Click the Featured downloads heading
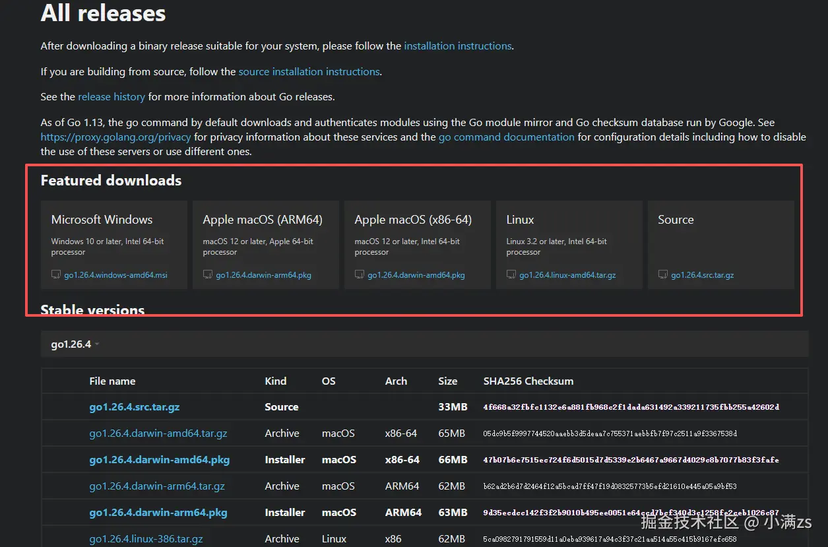 (111, 181)
